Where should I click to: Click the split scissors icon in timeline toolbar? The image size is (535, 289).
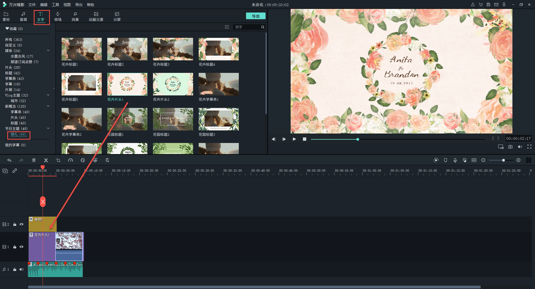(x=46, y=160)
